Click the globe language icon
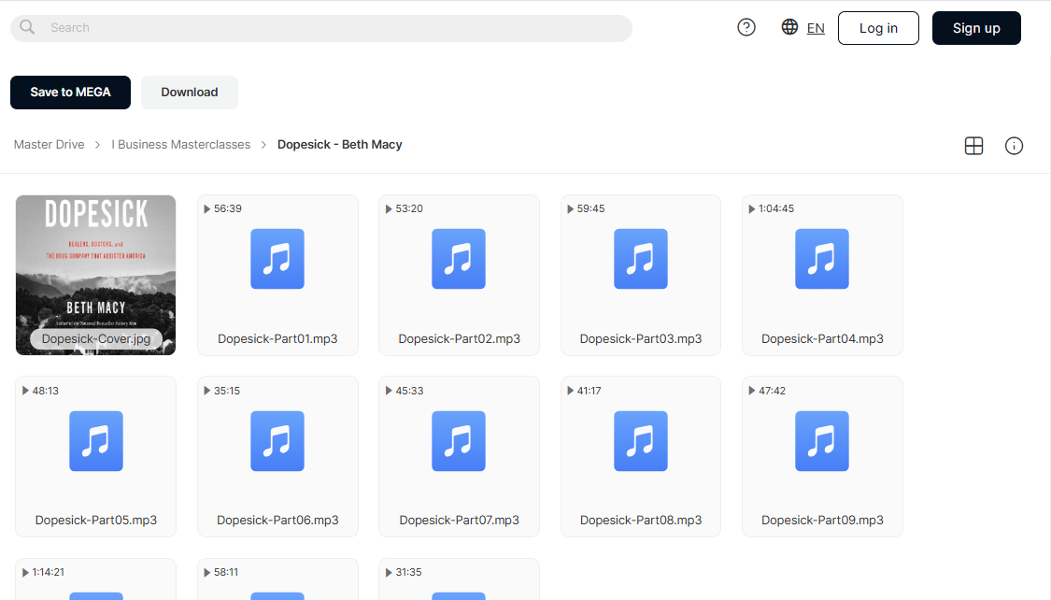 pos(789,27)
